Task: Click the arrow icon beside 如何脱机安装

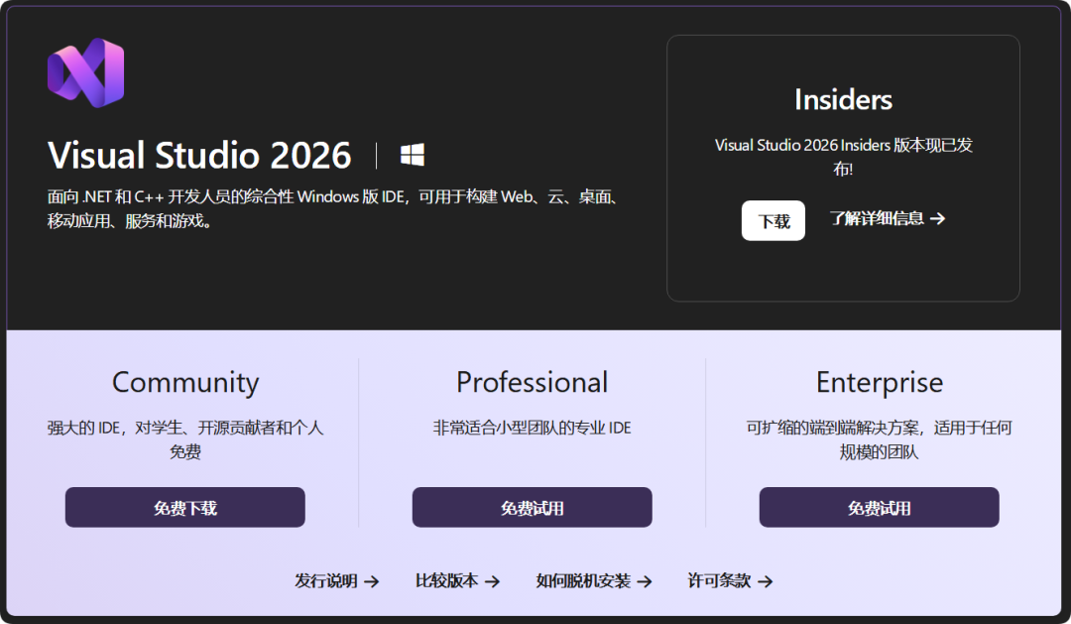Action: [646, 582]
